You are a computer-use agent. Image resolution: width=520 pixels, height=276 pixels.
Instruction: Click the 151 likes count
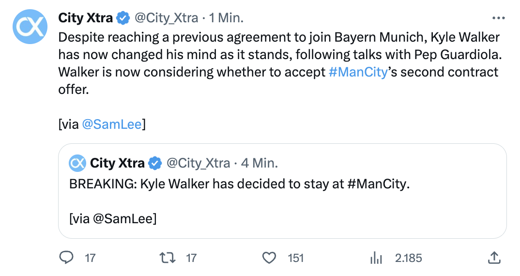(296, 258)
